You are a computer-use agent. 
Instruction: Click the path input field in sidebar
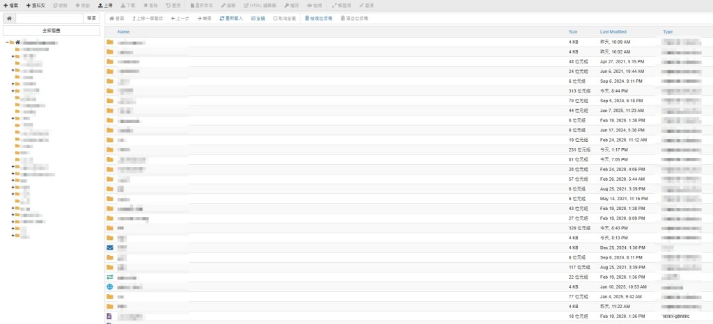[x=49, y=18]
